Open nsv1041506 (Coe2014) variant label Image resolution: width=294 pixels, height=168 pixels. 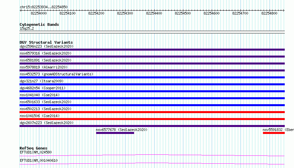[x=40, y=116]
